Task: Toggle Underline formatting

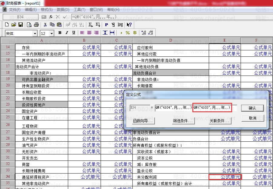Action: [x=74, y=33]
